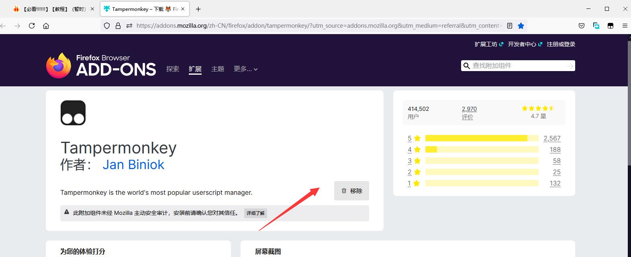Select the 主题 navigation item

click(218, 69)
